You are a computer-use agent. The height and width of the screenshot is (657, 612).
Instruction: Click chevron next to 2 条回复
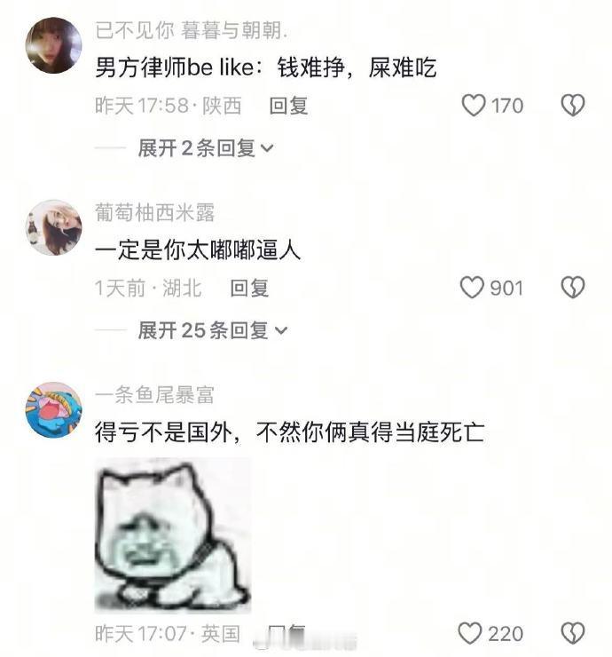(267, 148)
